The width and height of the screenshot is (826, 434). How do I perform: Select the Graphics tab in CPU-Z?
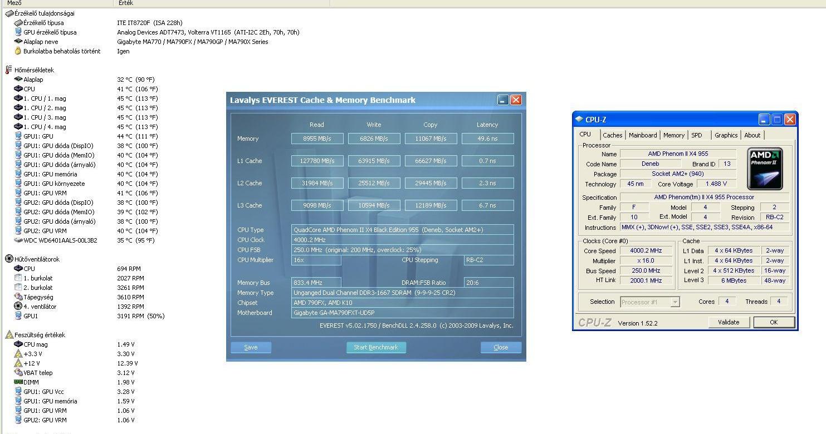pos(726,135)
